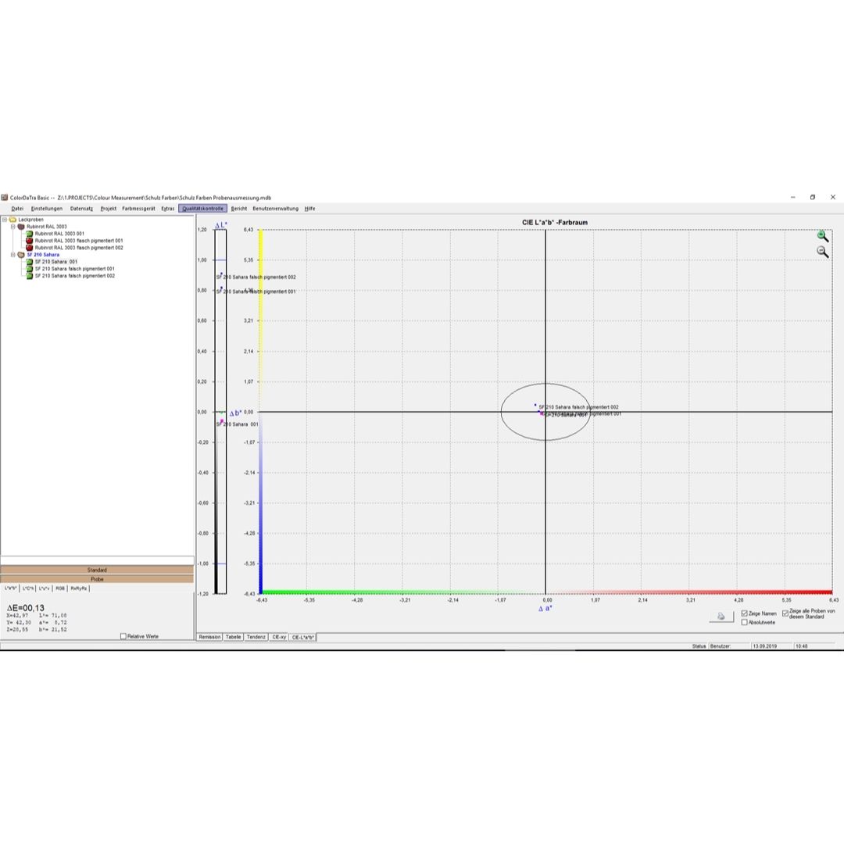
Task: Enable the Absolutwerte checkbox
Action: pos(744,622)
